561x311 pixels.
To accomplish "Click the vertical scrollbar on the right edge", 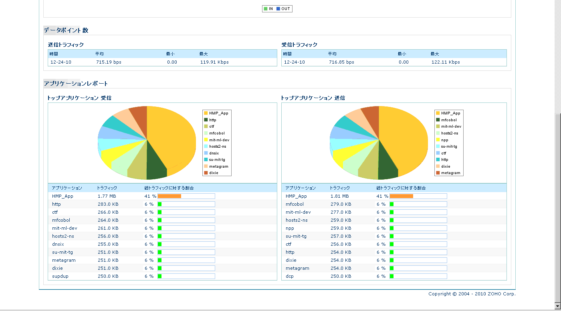I will (x=557, y=208).
